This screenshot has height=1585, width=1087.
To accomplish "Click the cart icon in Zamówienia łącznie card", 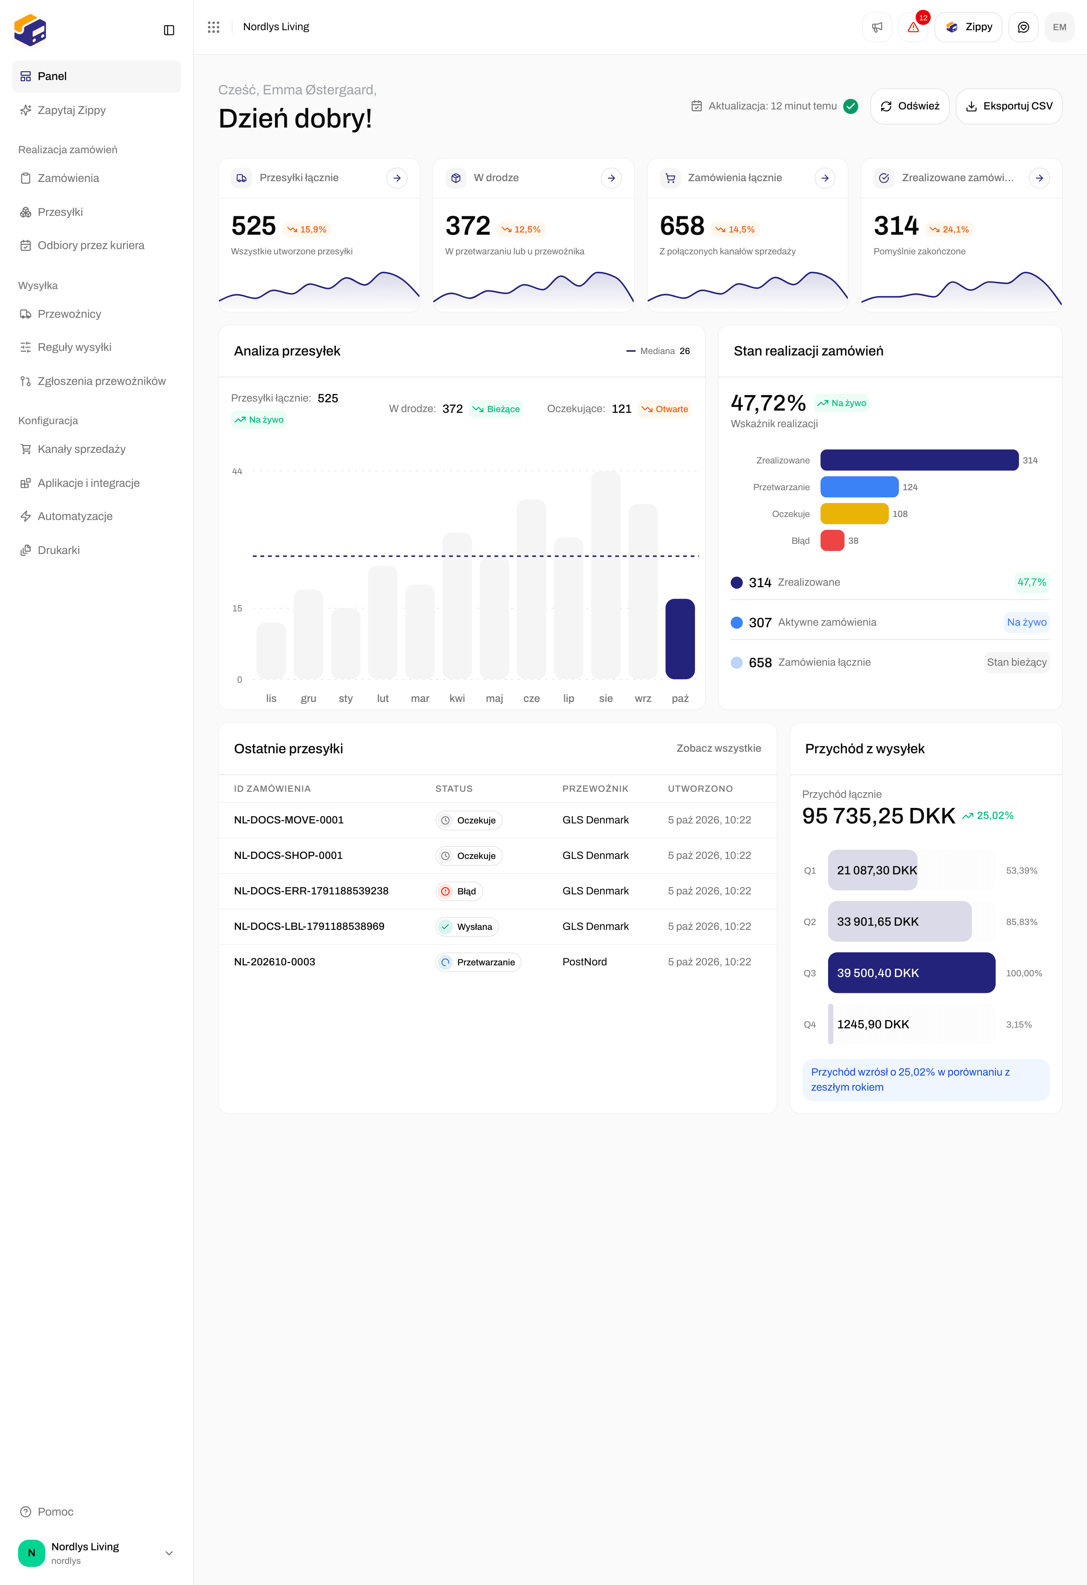I will (x=670, y=178).
